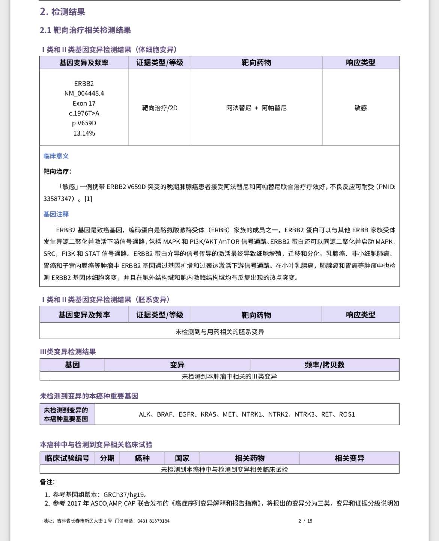Viewport: 439px width, 541px height.
Task: Click the '阿法替尼 + 阿帕替尼' drug cell
Action: 256,108
